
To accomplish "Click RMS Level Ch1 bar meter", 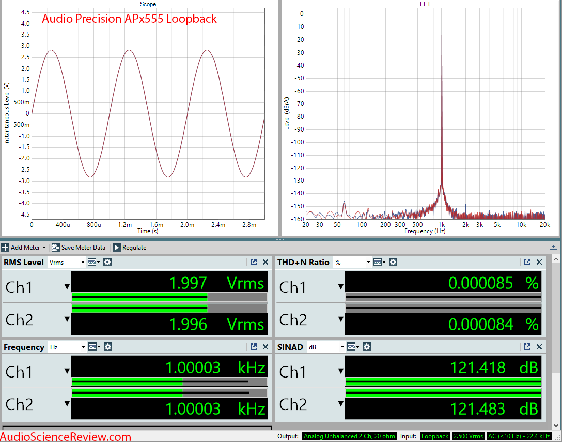I will coord(169,297).
